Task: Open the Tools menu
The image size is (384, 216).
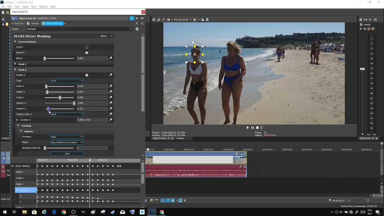Action: tap(34, 7)
